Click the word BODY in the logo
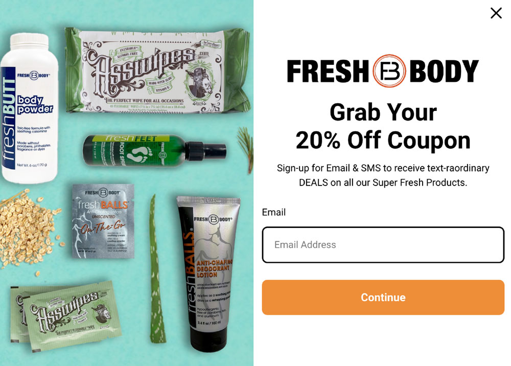 tap(444, 71)
